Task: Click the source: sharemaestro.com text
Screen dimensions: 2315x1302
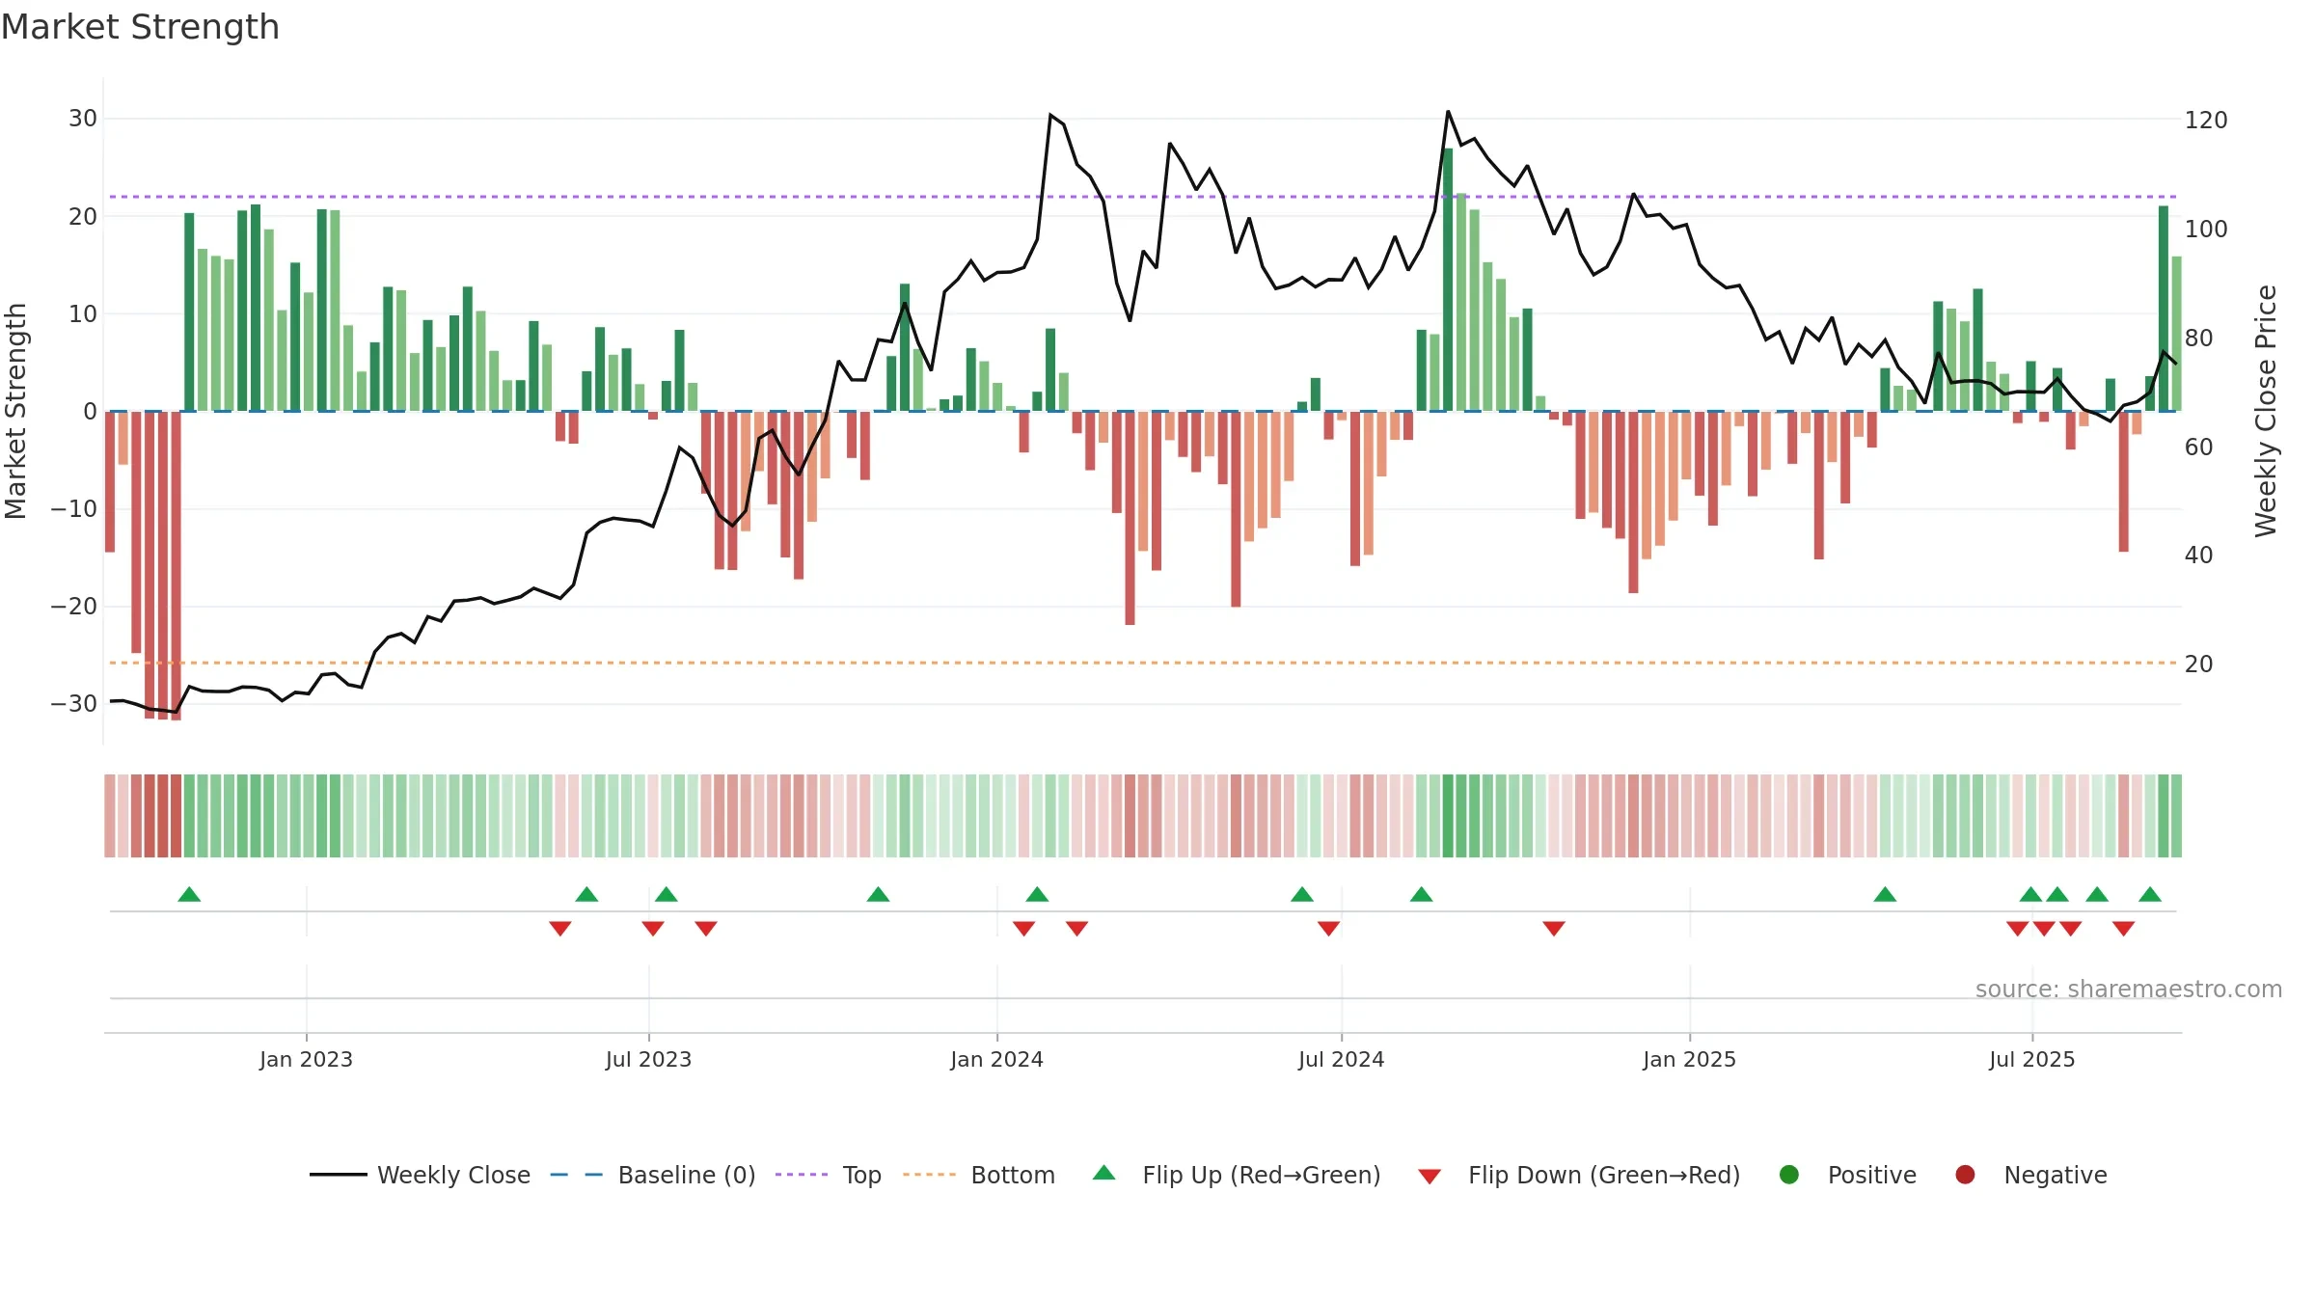Action: pos(2129,990)
